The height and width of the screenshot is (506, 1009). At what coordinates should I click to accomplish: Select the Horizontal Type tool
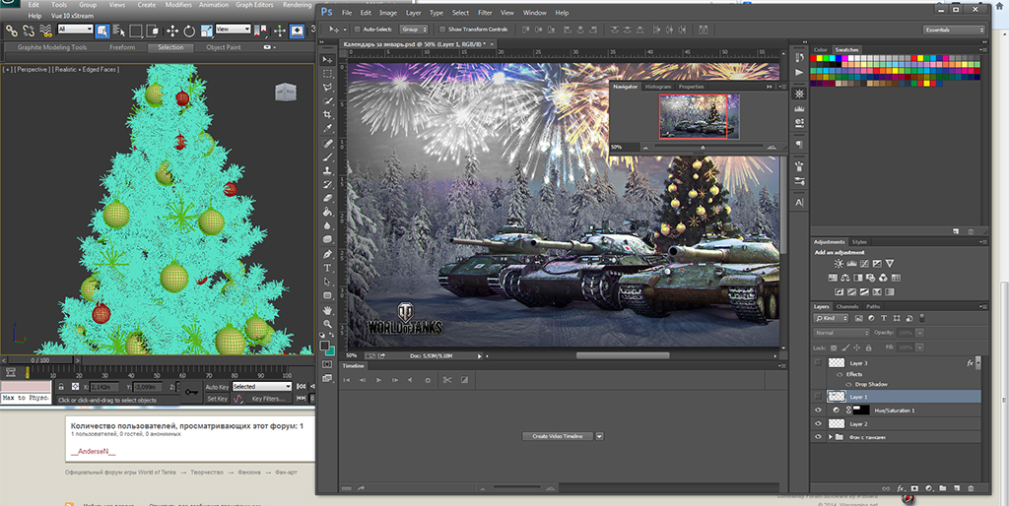pyautogui.click(x=327, y=268)
